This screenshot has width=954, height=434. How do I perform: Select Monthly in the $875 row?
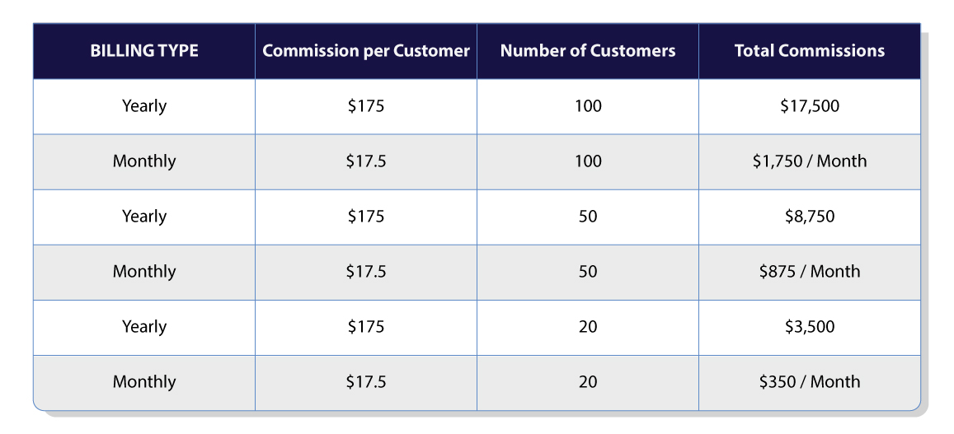point(144,272)
